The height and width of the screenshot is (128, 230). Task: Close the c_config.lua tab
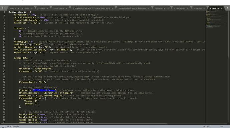221,8
